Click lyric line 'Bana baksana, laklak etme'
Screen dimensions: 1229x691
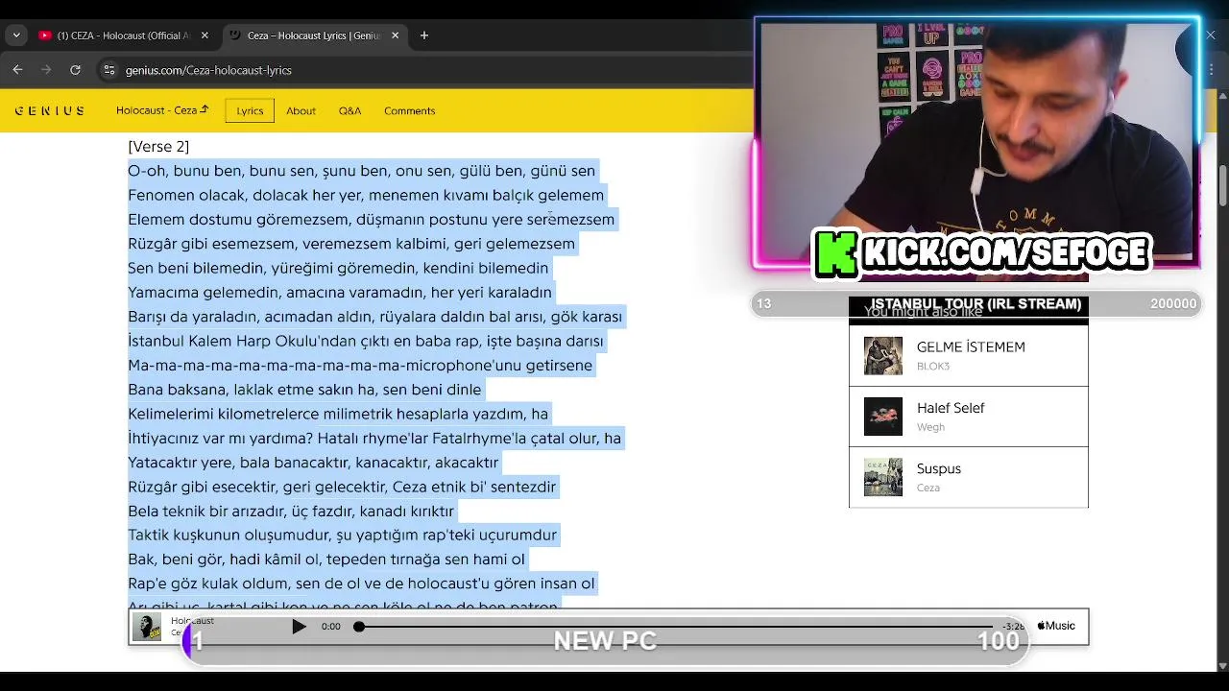click(x=305, y=390)
